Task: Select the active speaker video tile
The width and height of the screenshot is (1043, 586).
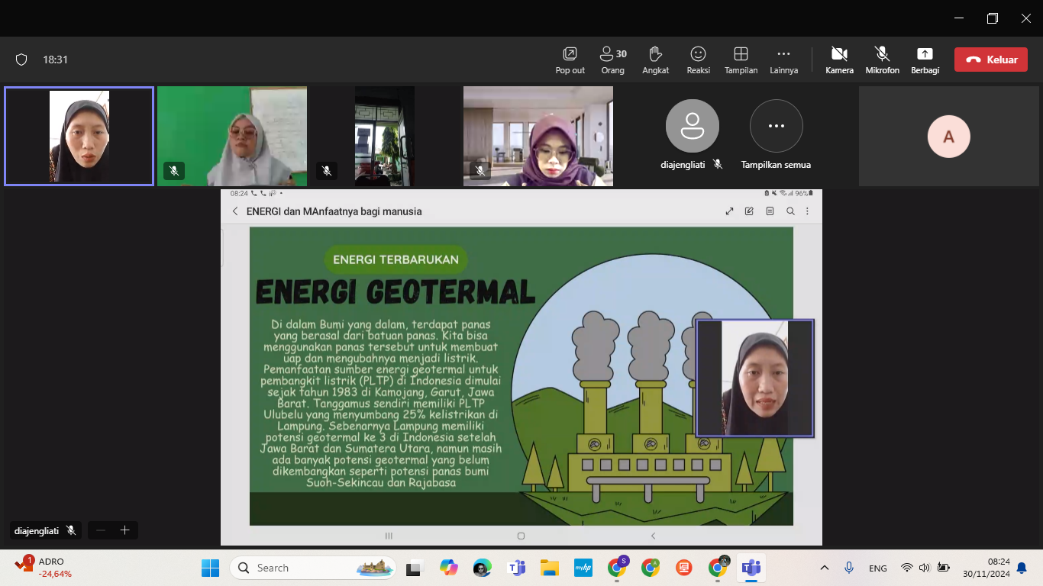Action: [79, 136]
